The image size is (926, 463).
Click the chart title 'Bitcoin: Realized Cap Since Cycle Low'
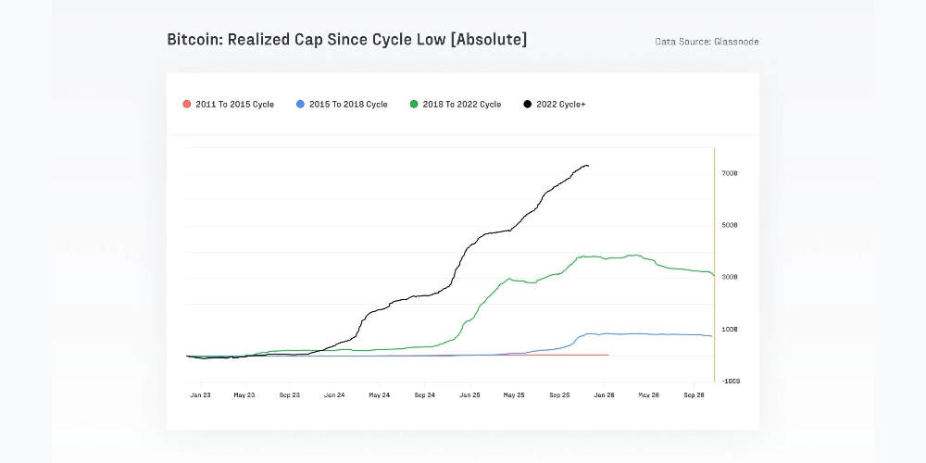[x=347, y=40]
